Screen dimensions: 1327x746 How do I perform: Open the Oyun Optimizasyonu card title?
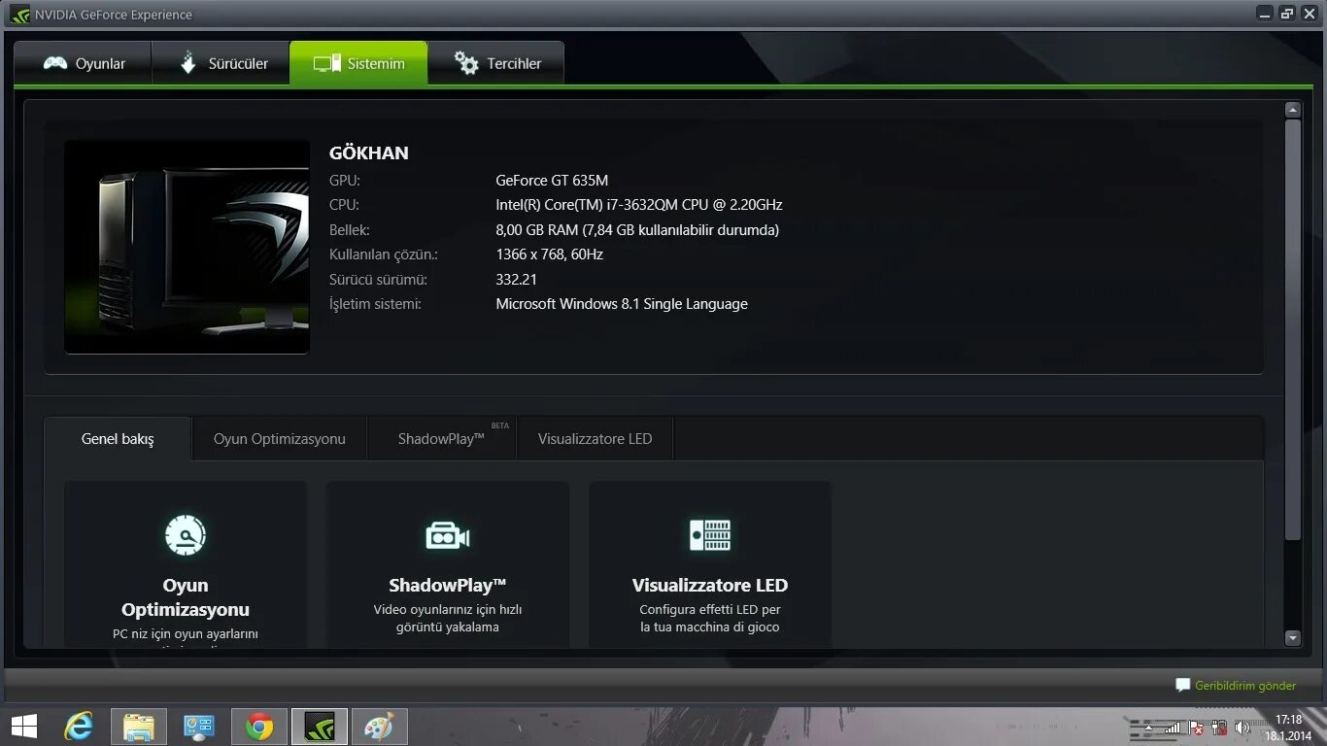click(186, 597)
